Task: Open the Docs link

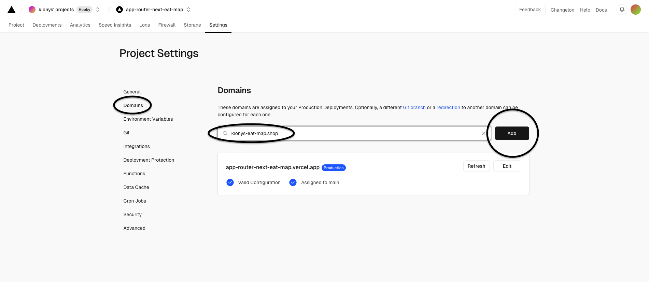Action: pyautogui.click(x=601, y=10)
